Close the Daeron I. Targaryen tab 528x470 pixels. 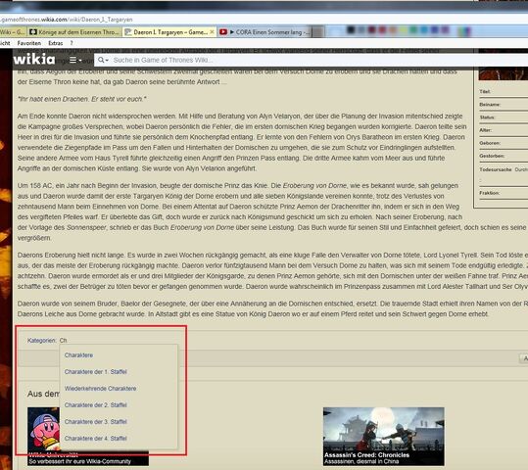pos(212,32)
